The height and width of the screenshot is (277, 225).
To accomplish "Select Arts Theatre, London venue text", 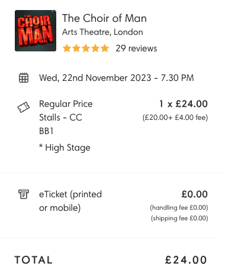I will tap(102, 32).
